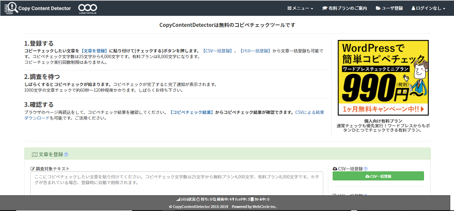The height and width of the screenshot is (211, 454).
Task: Open the 【コピペチェック結果】 link in step 3
Action: click(x=191, y=113)
